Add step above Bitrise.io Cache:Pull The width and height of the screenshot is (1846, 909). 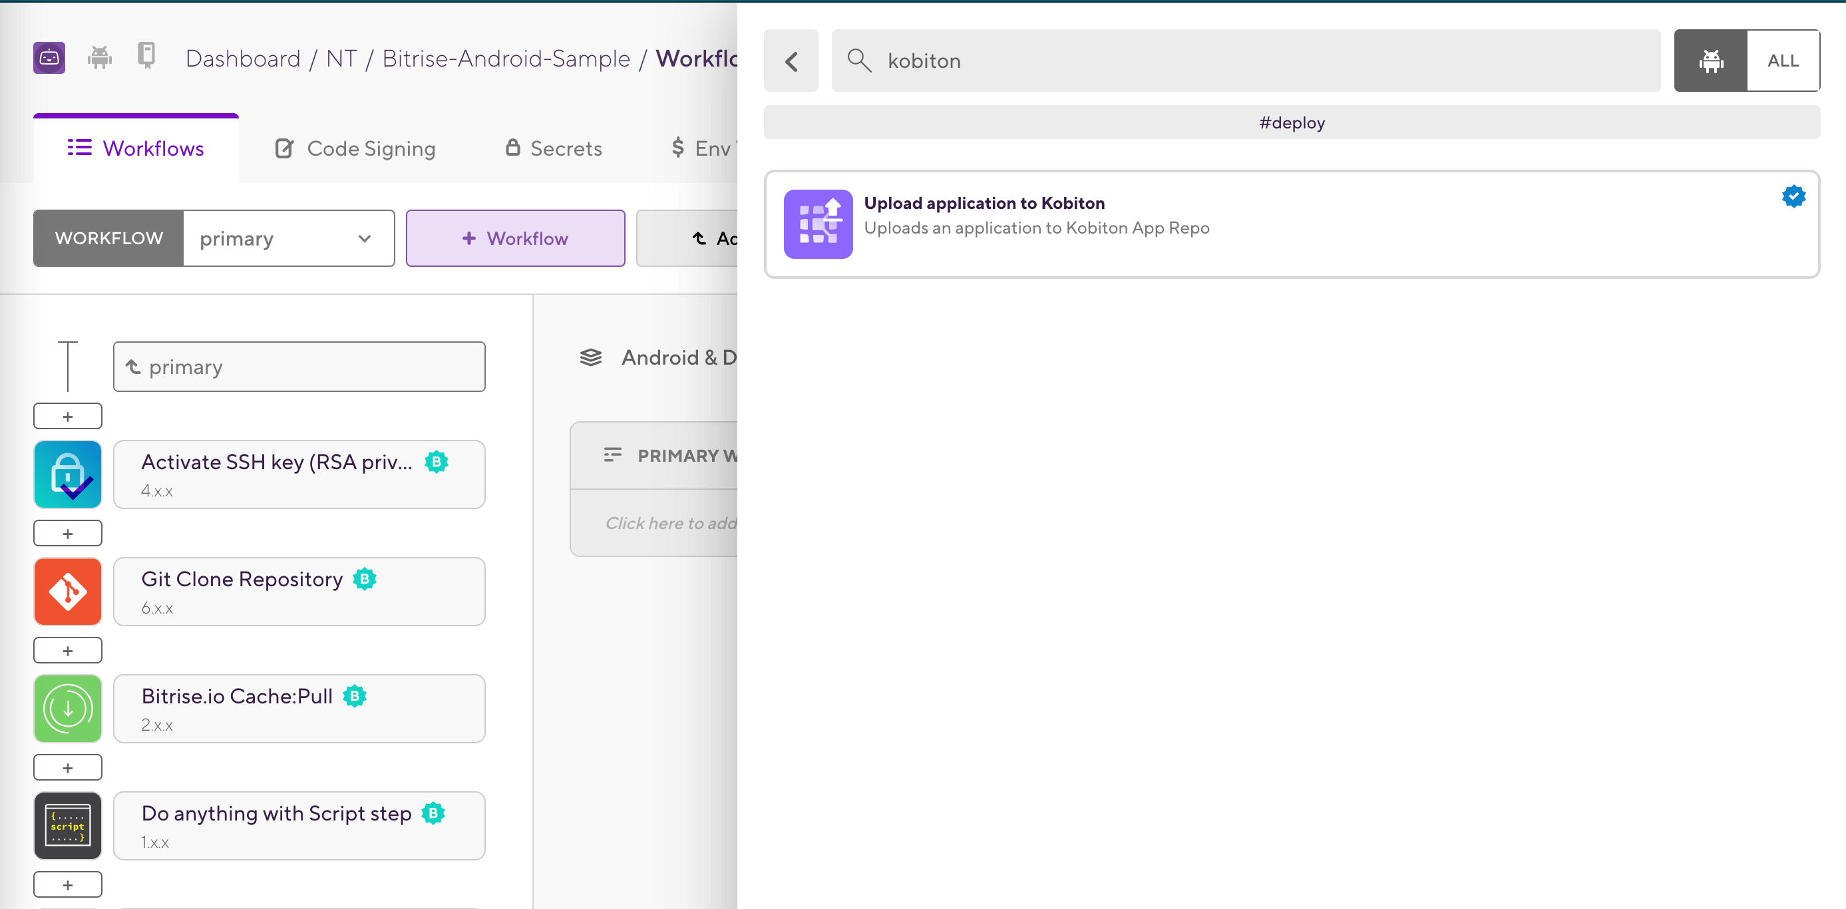68,651
